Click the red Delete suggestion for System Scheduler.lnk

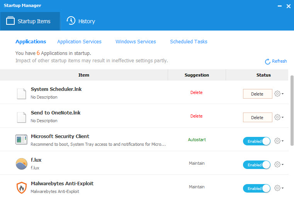click(x=197, y=92)
